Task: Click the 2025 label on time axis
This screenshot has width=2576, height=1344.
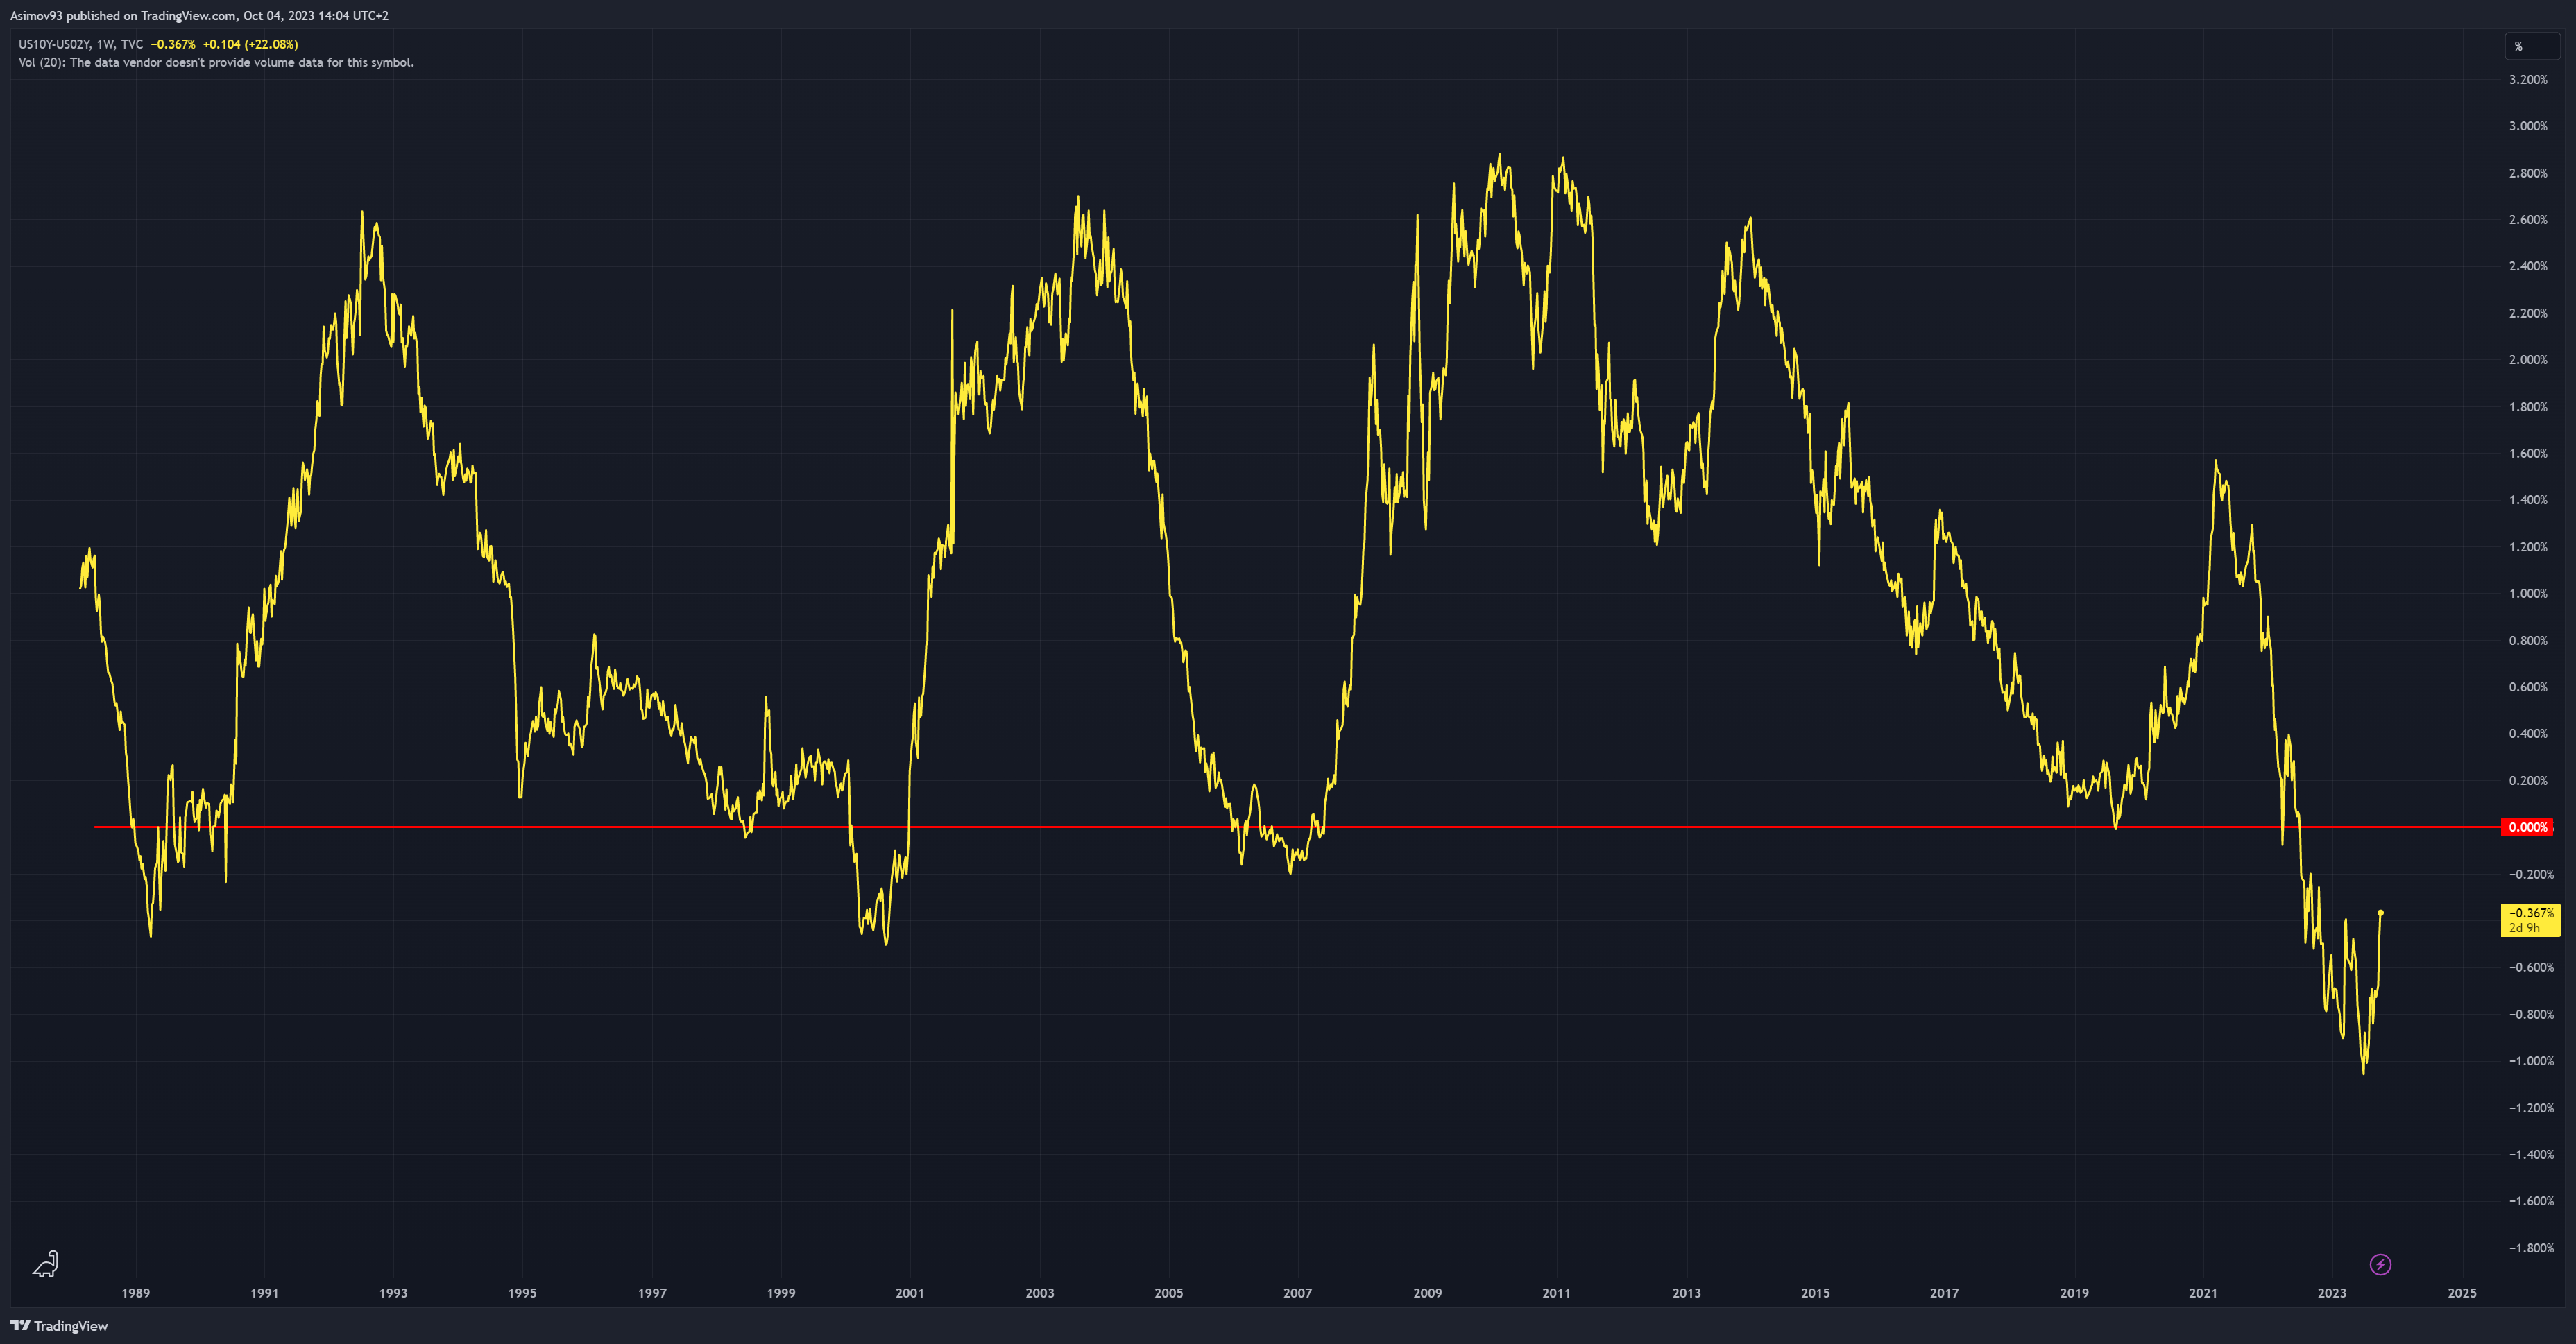Action: click(2461, 1293)
